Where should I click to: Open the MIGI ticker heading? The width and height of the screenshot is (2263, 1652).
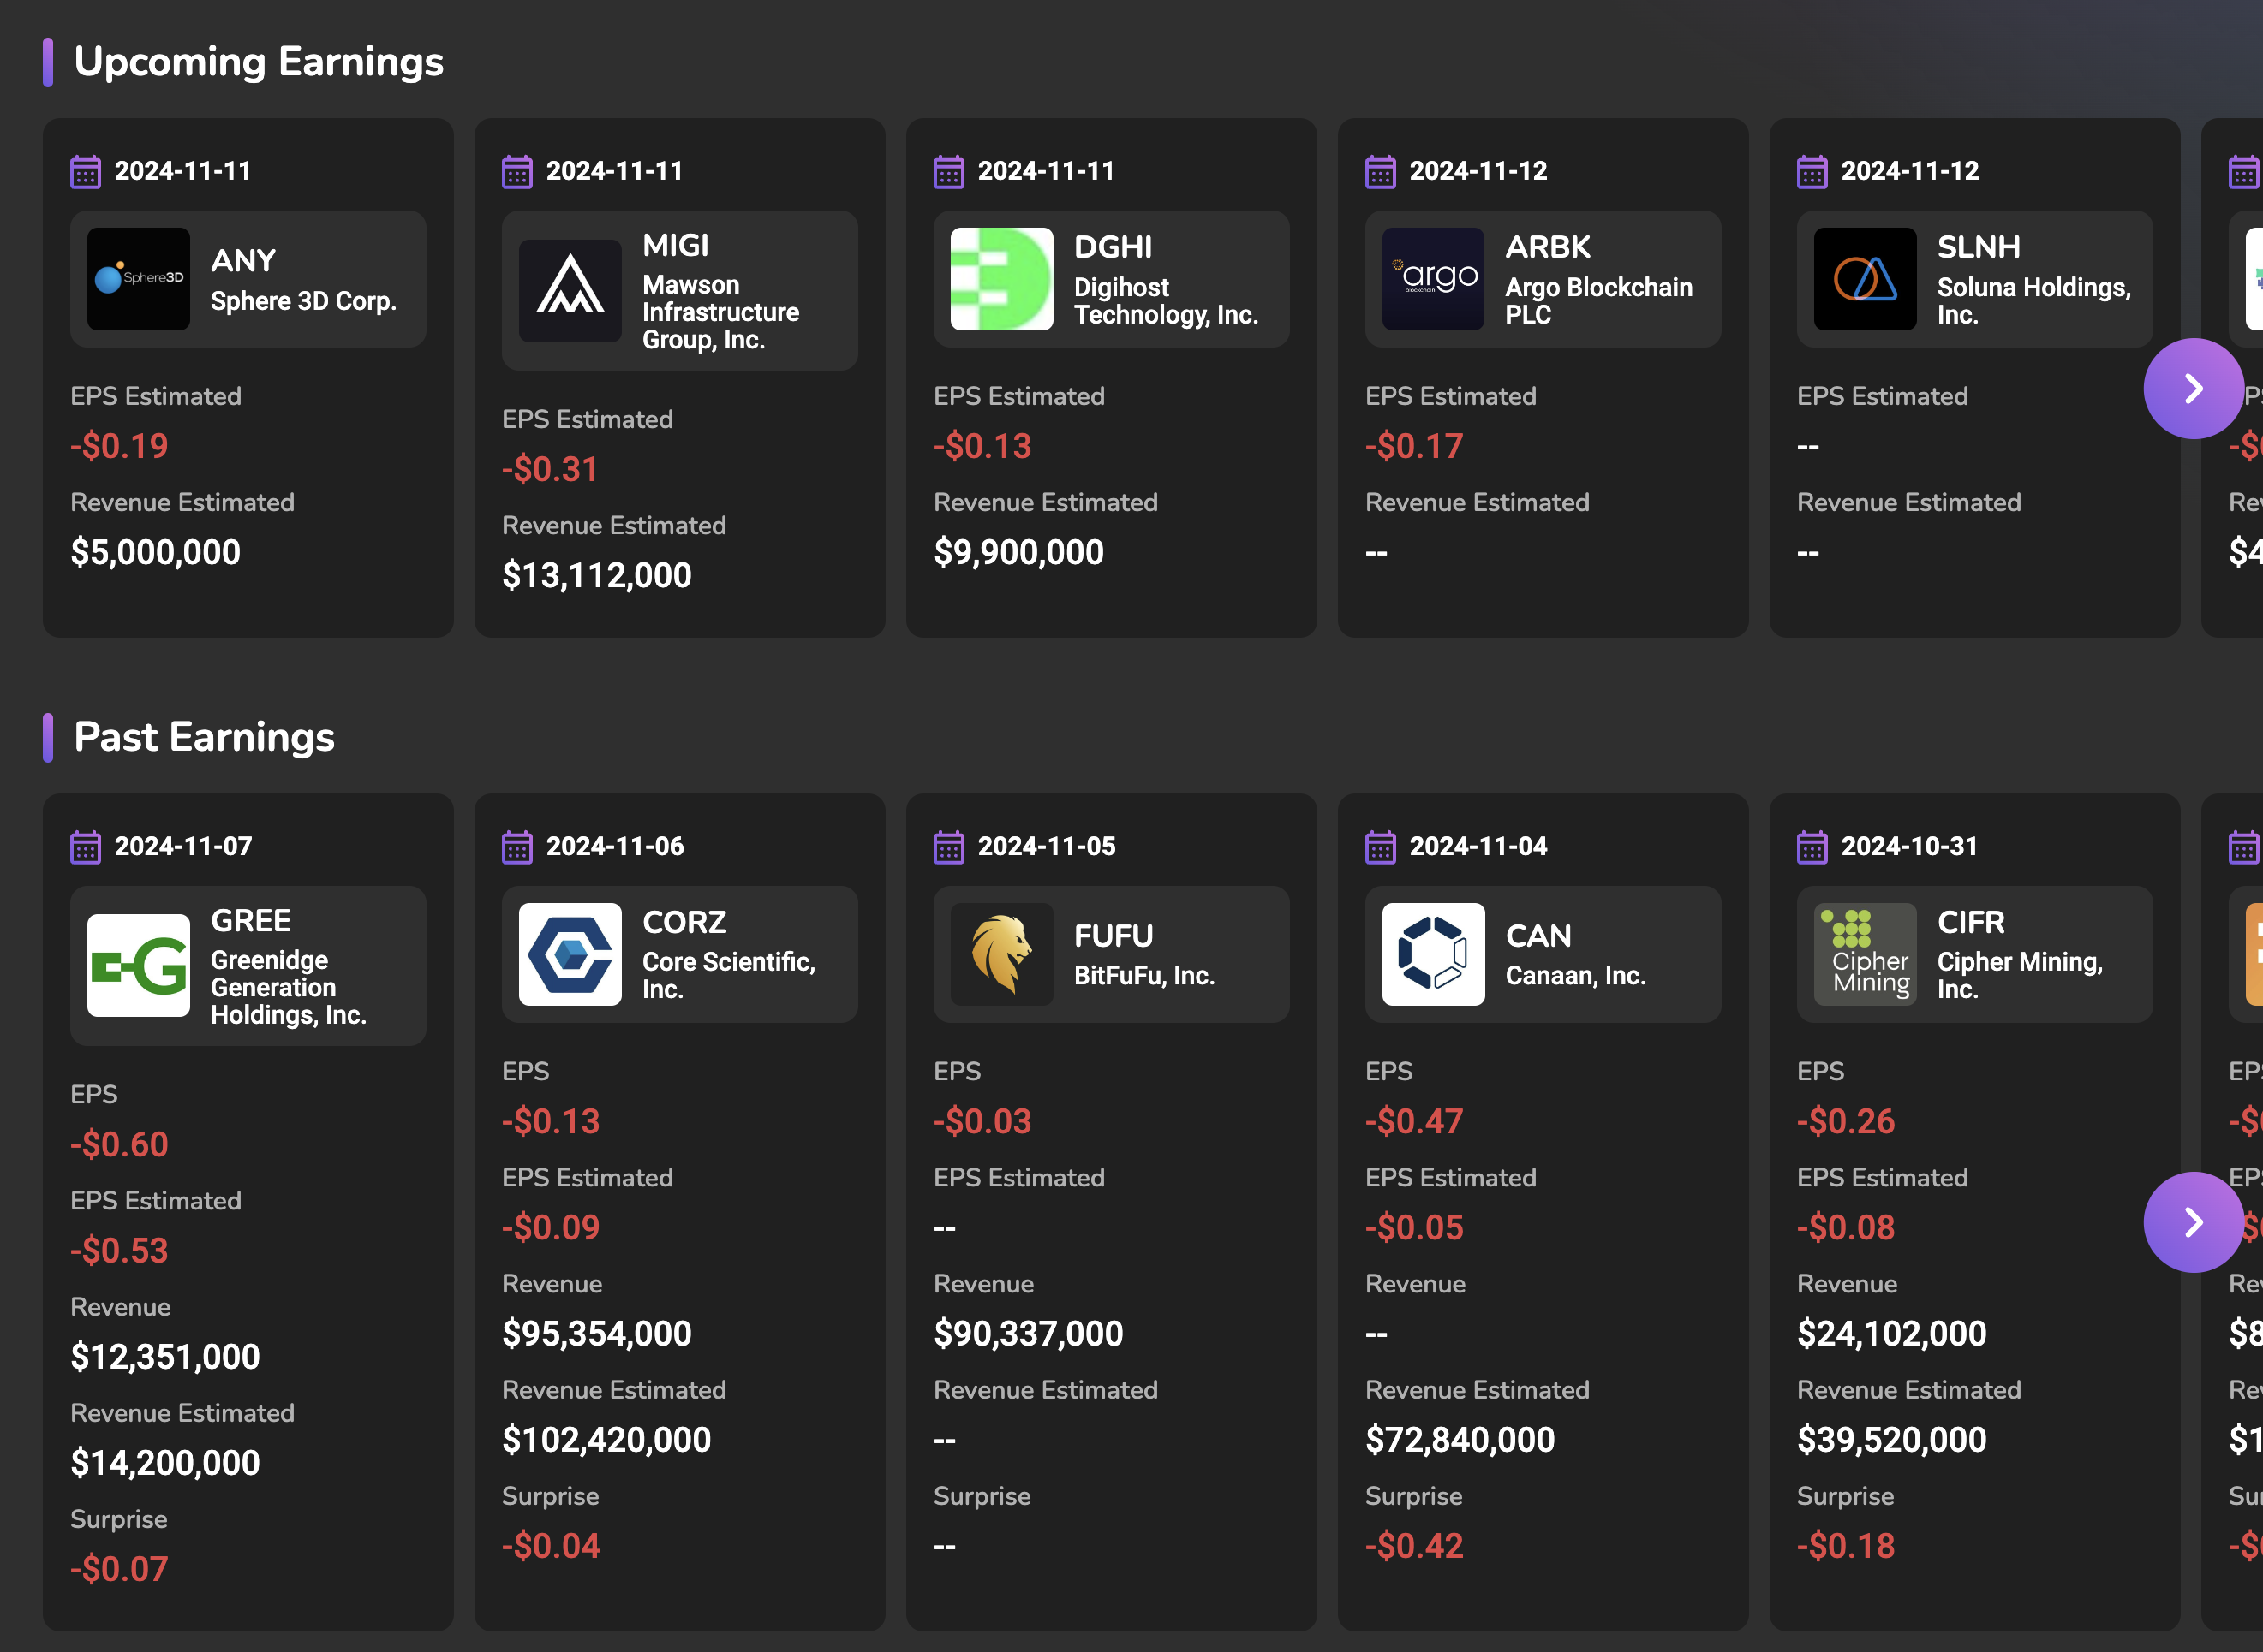[x=675, y=245]
